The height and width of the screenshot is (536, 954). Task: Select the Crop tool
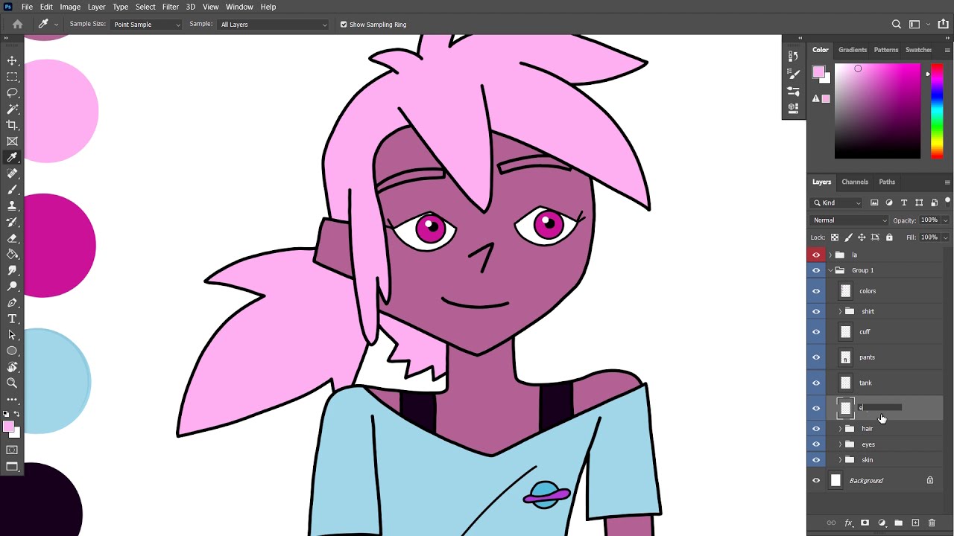pos(12,125)
